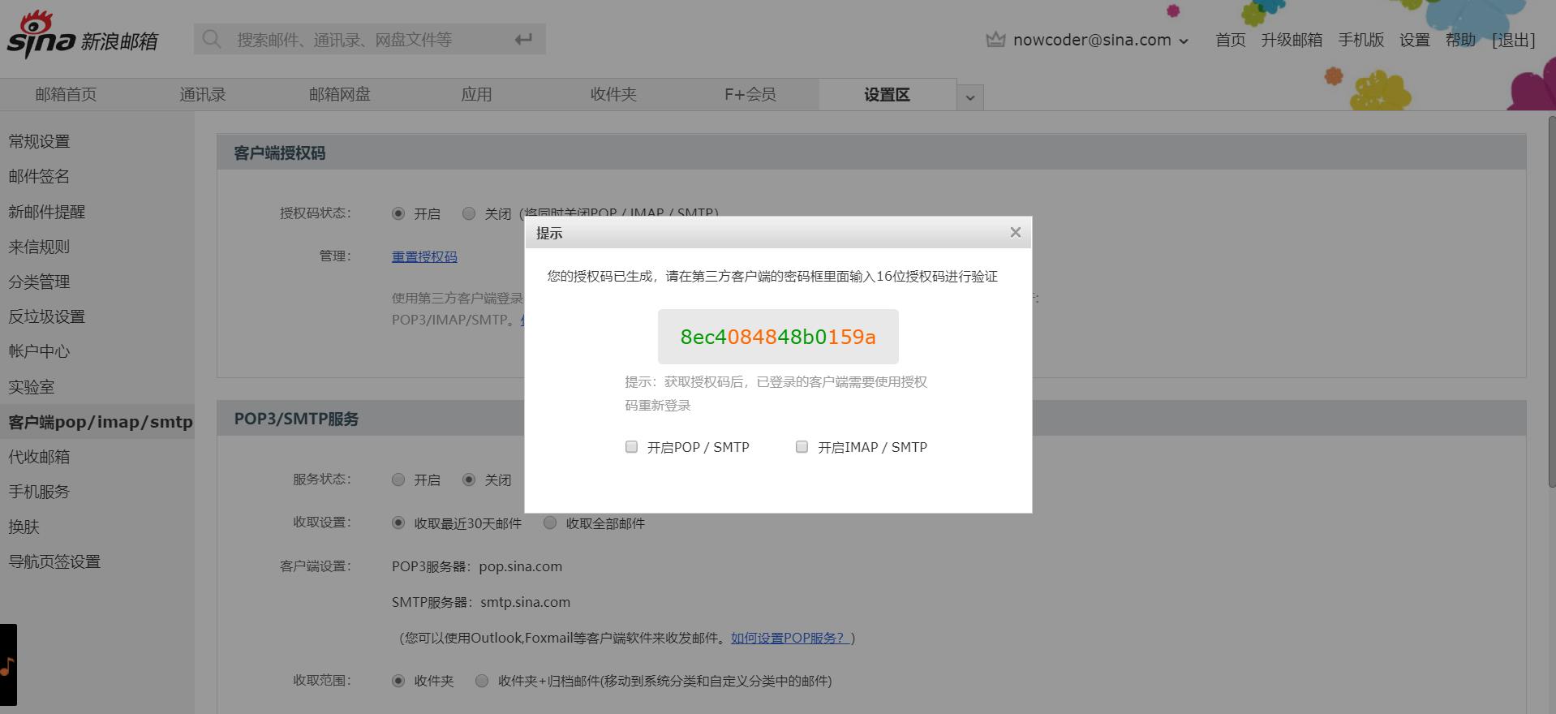Open 手机服务 in sidebar

[39, 492]
